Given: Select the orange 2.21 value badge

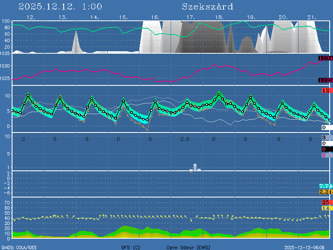Looking at the screenshot, I should point(326,192).
